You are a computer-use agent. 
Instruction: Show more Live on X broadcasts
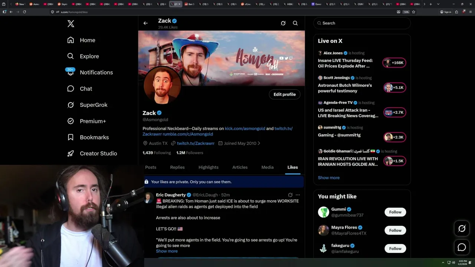328,178
